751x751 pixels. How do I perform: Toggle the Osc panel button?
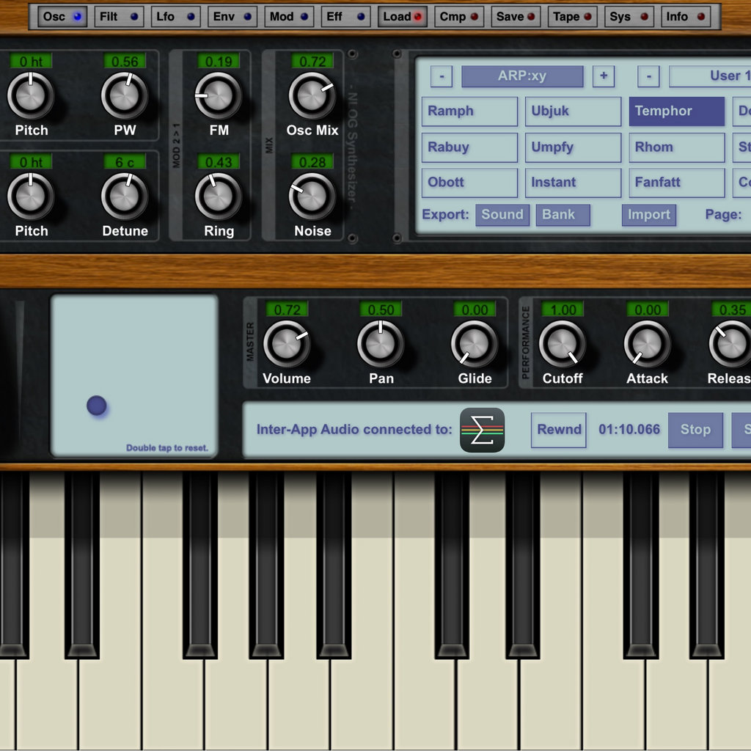click(62, 16)
